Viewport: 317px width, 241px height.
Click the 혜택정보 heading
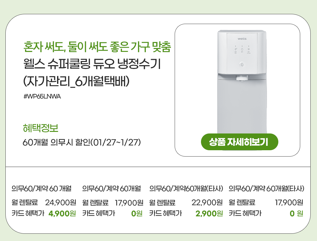point(41,128)
